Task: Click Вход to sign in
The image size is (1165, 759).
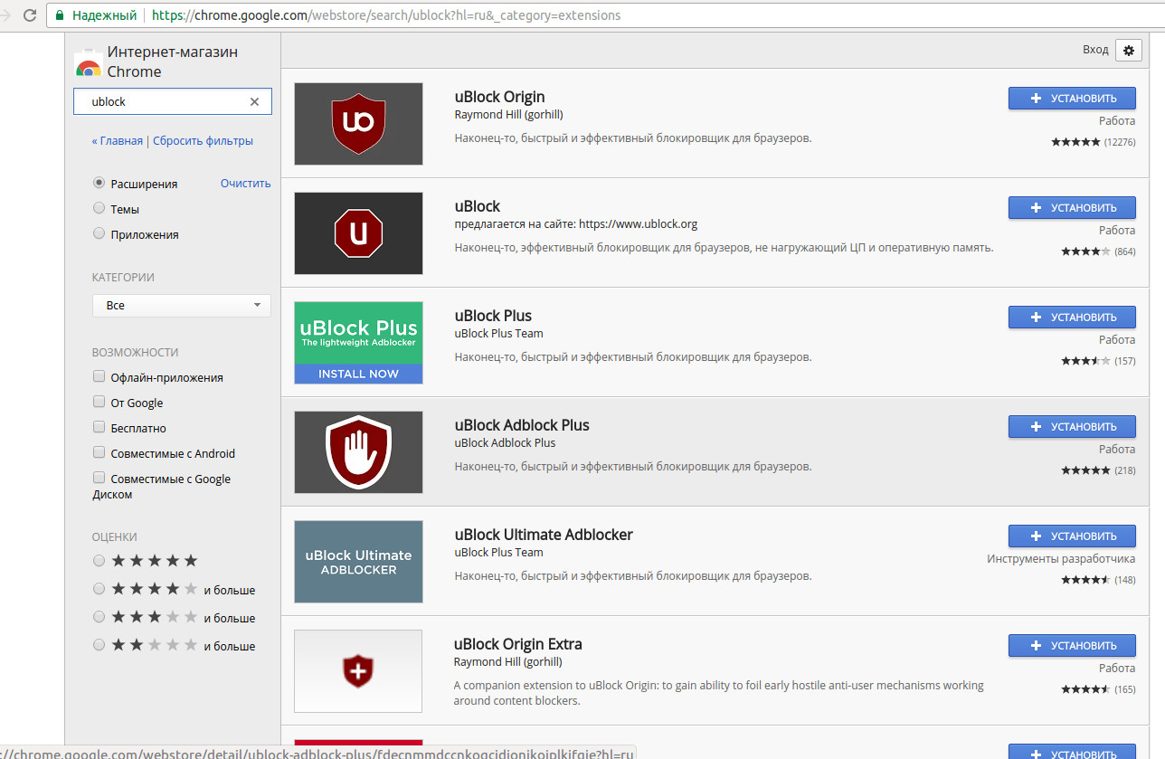Action: pyautogui.click(x=1095, y=50)
